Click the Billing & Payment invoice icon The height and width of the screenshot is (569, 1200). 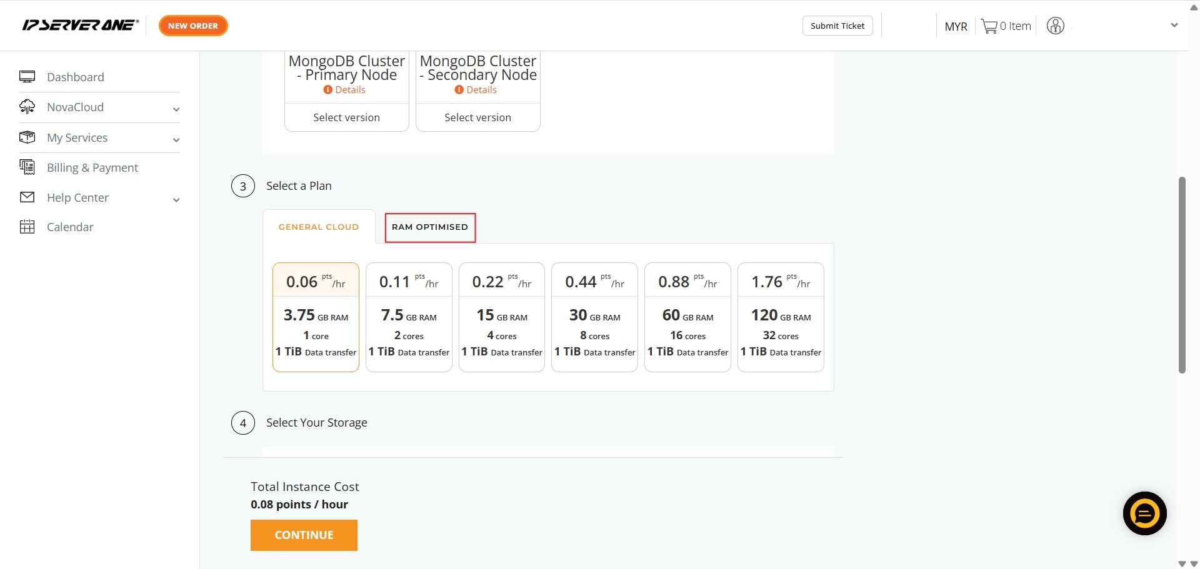[27, 167]
